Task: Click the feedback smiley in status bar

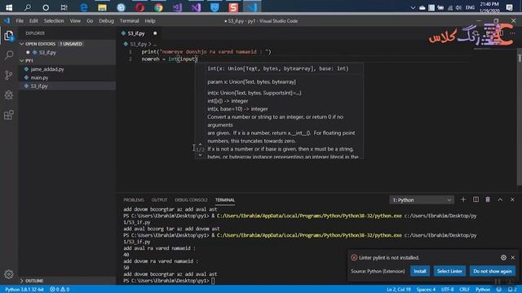Action: click(x=498, y=290)
